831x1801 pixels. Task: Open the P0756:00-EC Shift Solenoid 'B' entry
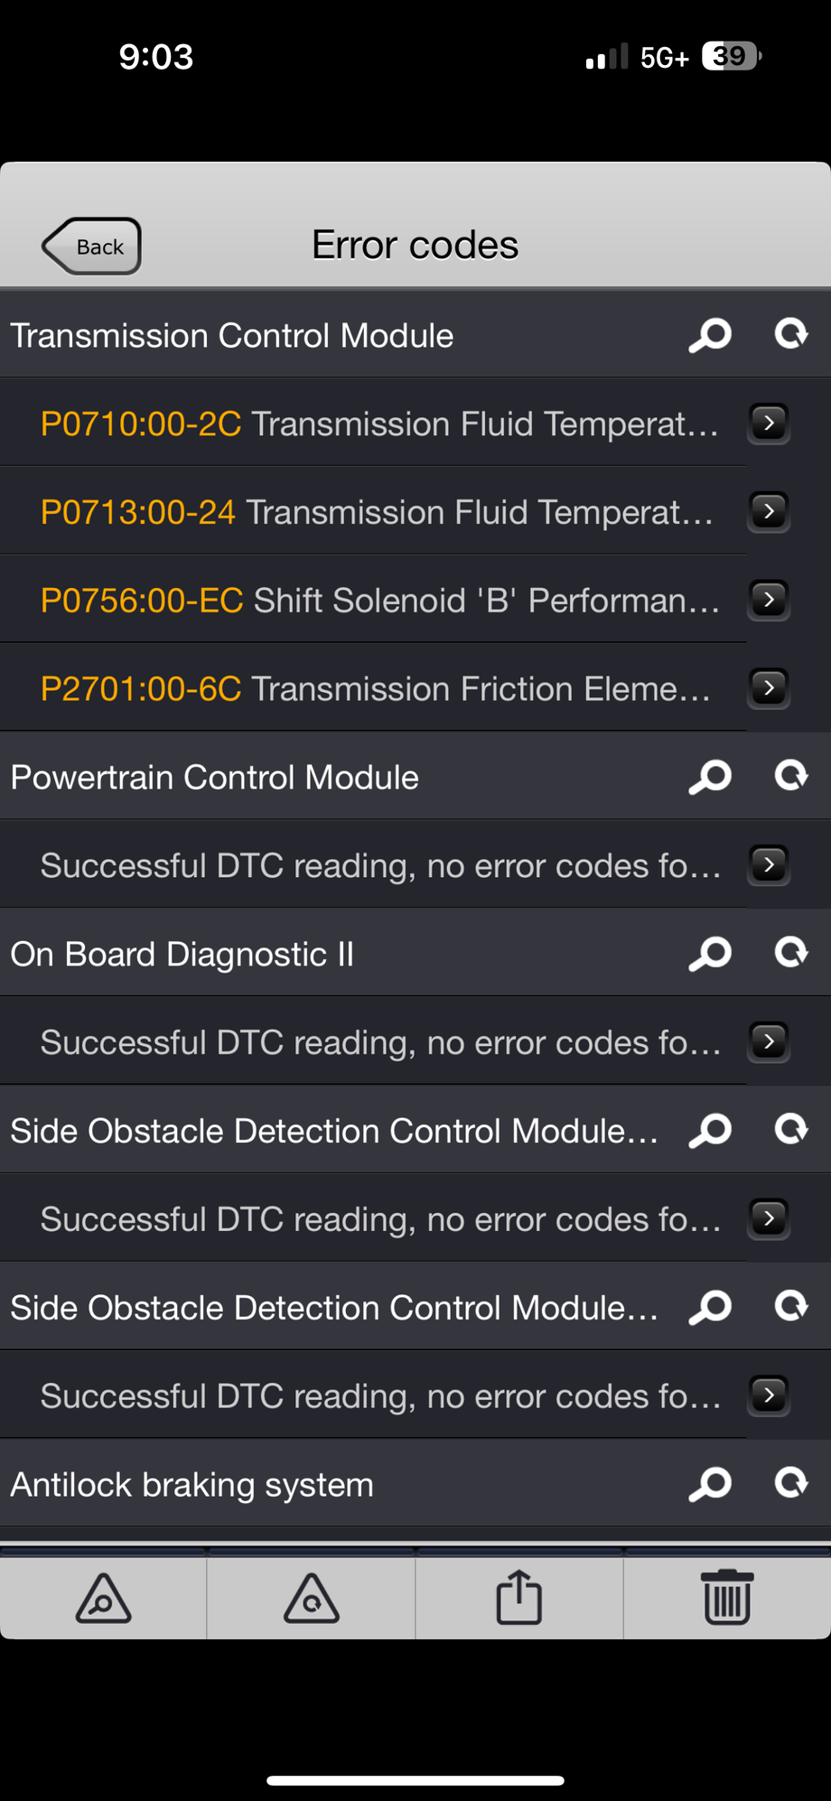pyautogui.click(x=379, y=600)
